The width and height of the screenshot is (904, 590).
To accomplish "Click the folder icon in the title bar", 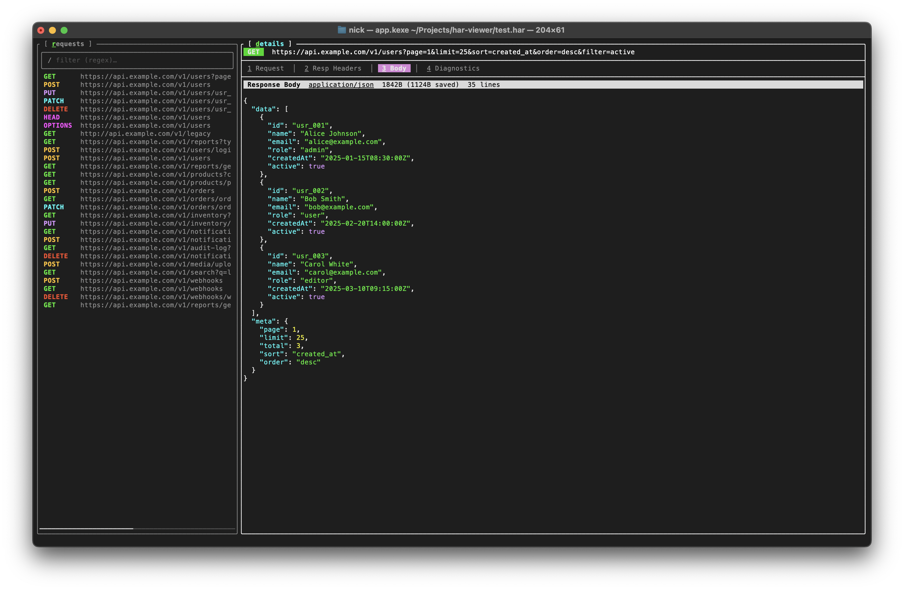I will pyautogui.click(x=342, y=30).
